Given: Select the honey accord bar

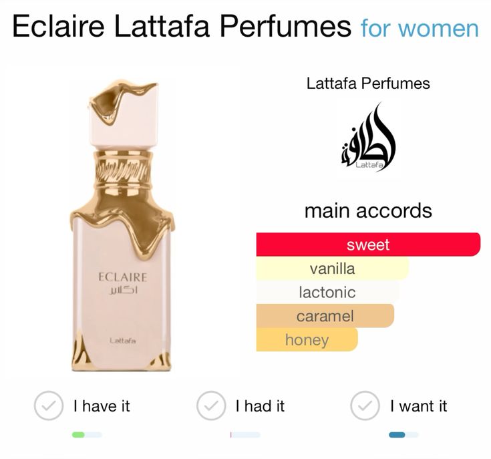Looking at the screenshot, I should pyautogui.click(x=307, y=339).
